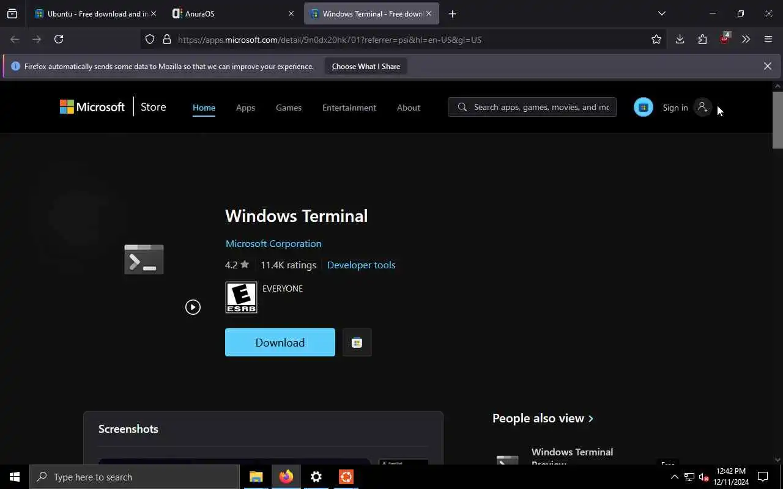The image size is (783, 489).
Task: Select the About navigation item
Action: (409, 108)
